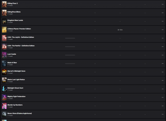Open LISA: The Painful - Definitive Edition title

[x=21, y=46]
